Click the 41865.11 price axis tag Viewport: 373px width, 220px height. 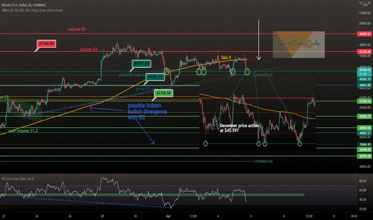365,116
